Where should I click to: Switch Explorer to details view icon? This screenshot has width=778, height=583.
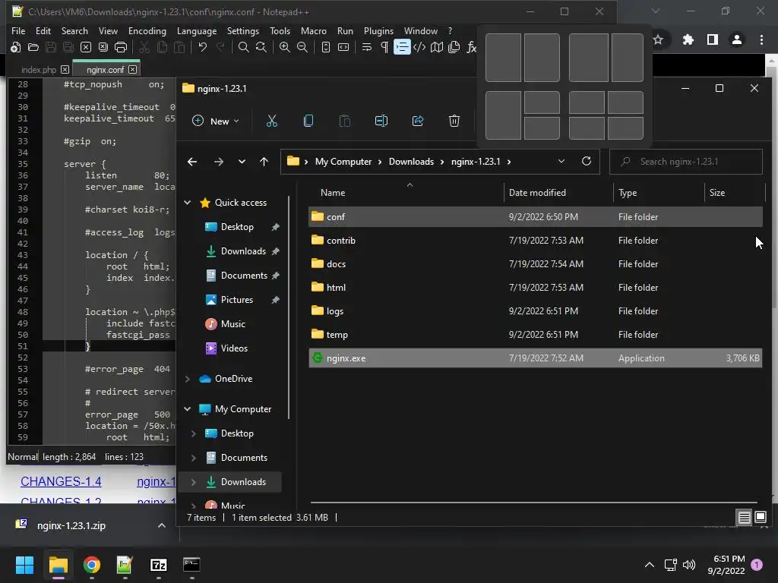coord(744,518)
